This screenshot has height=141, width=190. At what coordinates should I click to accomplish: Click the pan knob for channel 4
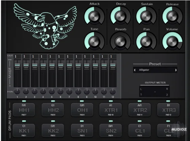coord(43,91)
